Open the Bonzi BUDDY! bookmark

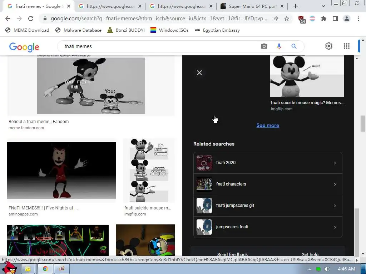pyautogui.click(x=126, y=30)
